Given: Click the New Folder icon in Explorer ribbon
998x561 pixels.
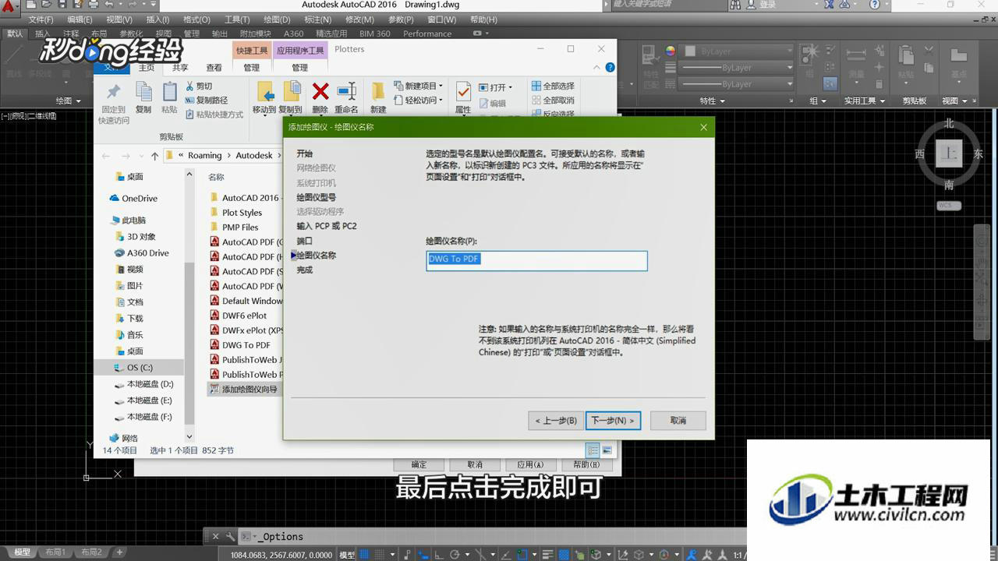Looking at the screenshot, I should tap(378, 92).
